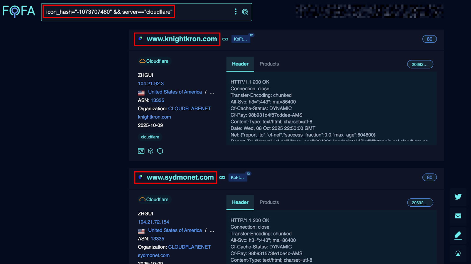Switch to Products tab in sydmonet.com card
The image size is (471, 264).
[269, 203]
